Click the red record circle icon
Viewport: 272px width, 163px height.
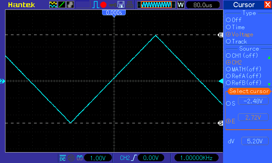[103, 5]
